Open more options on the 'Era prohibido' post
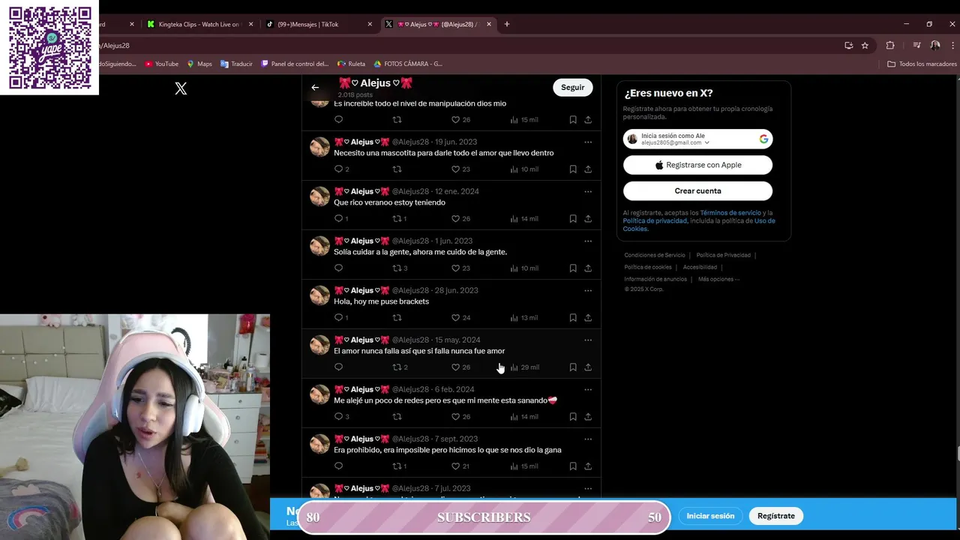Screen dimensions: 960x540 point(588,439)
